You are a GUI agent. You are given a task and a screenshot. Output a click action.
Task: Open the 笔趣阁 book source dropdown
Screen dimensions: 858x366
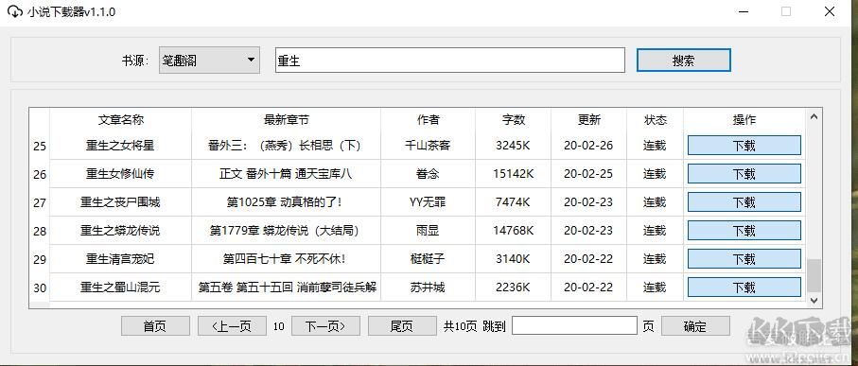click(210, 61)
